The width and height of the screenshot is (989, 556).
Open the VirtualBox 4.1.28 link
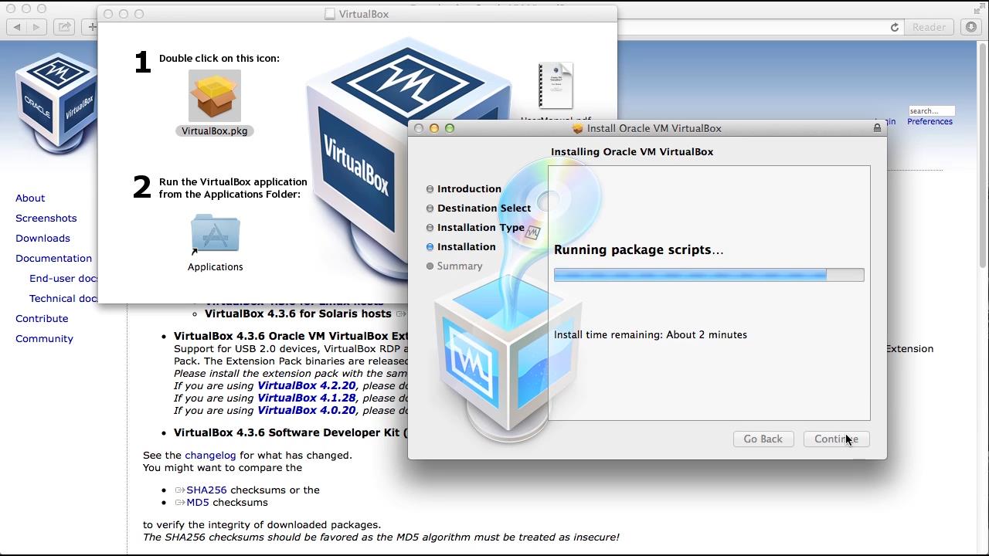click(307, 398)
